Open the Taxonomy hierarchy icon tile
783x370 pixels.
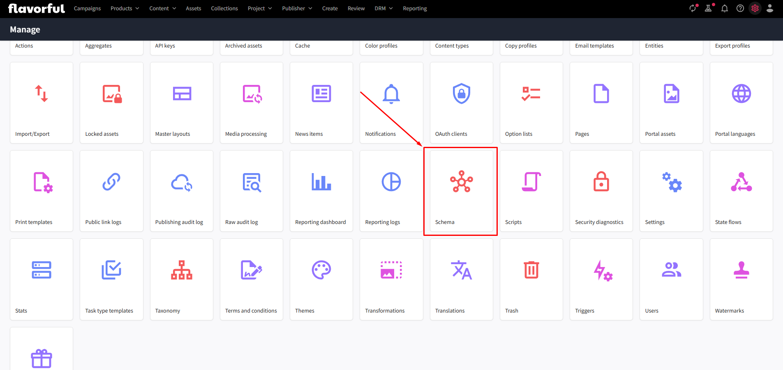(x=181, y=270)
